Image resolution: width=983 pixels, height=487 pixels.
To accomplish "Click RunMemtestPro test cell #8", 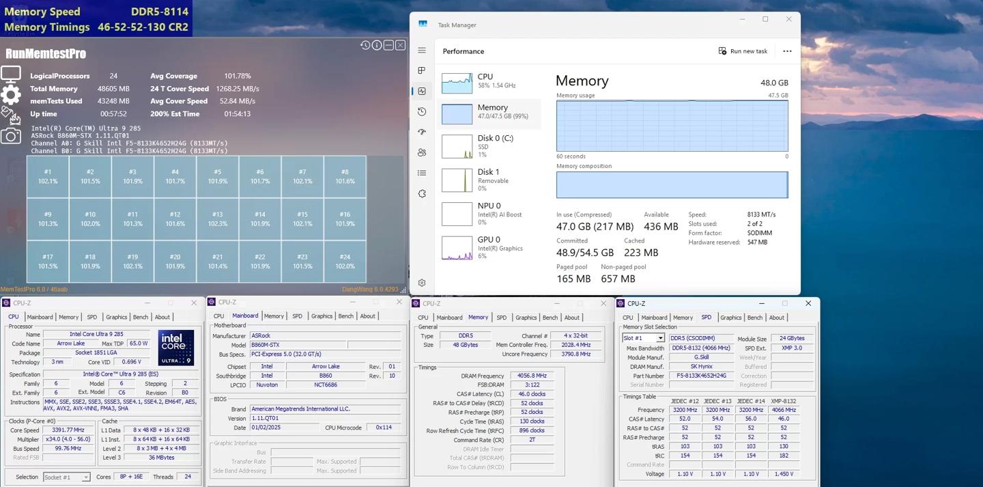I will click(345, 177).
